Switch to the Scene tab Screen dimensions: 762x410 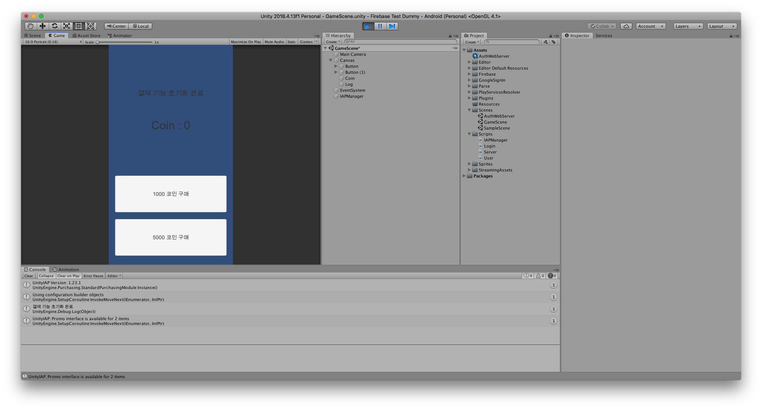(x=33, y=36)
